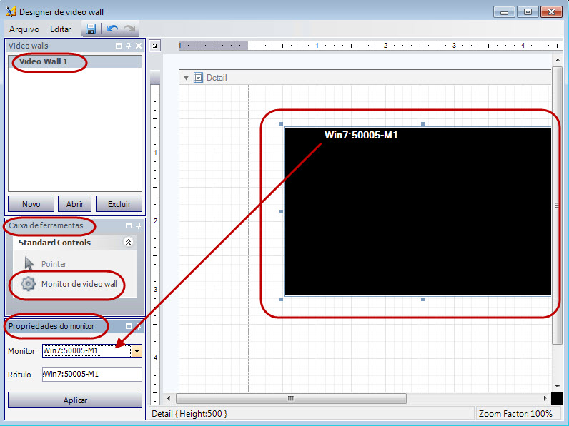Select the Pointer tool icon
The image size is (569, 426).
click(29, 263)
